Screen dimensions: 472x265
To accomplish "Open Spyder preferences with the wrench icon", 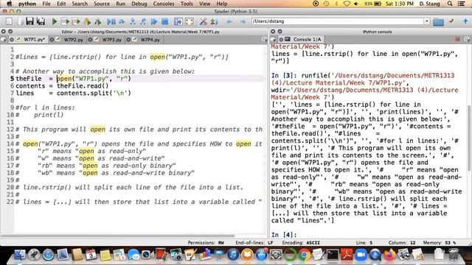I will (x=204, y=21).
